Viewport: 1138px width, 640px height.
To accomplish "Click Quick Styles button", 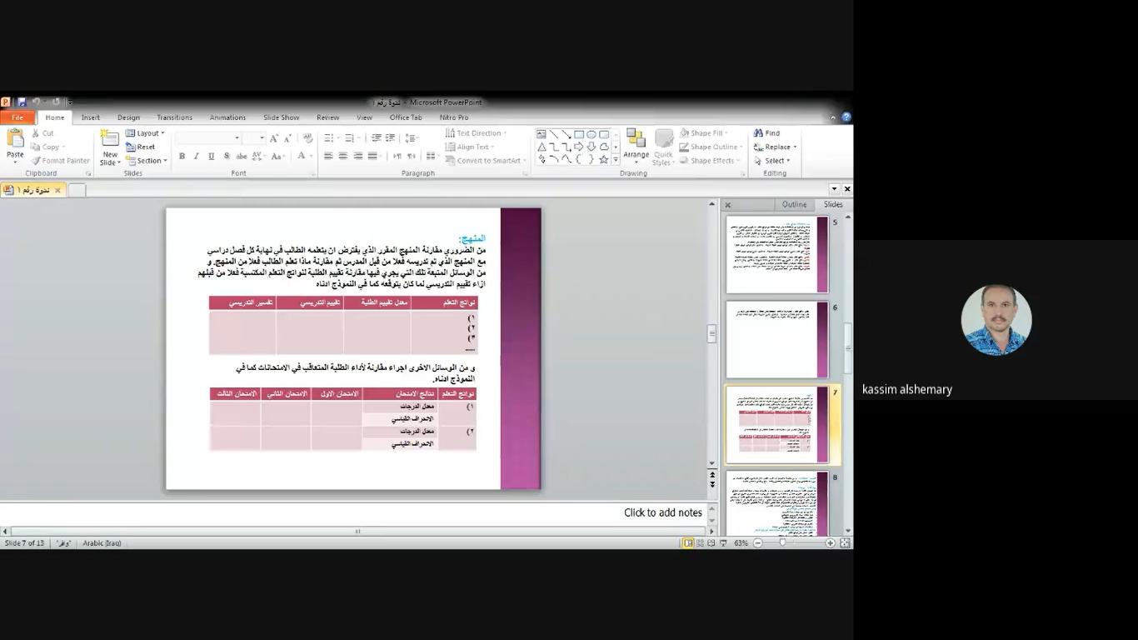I will click(x=664, y=147).
